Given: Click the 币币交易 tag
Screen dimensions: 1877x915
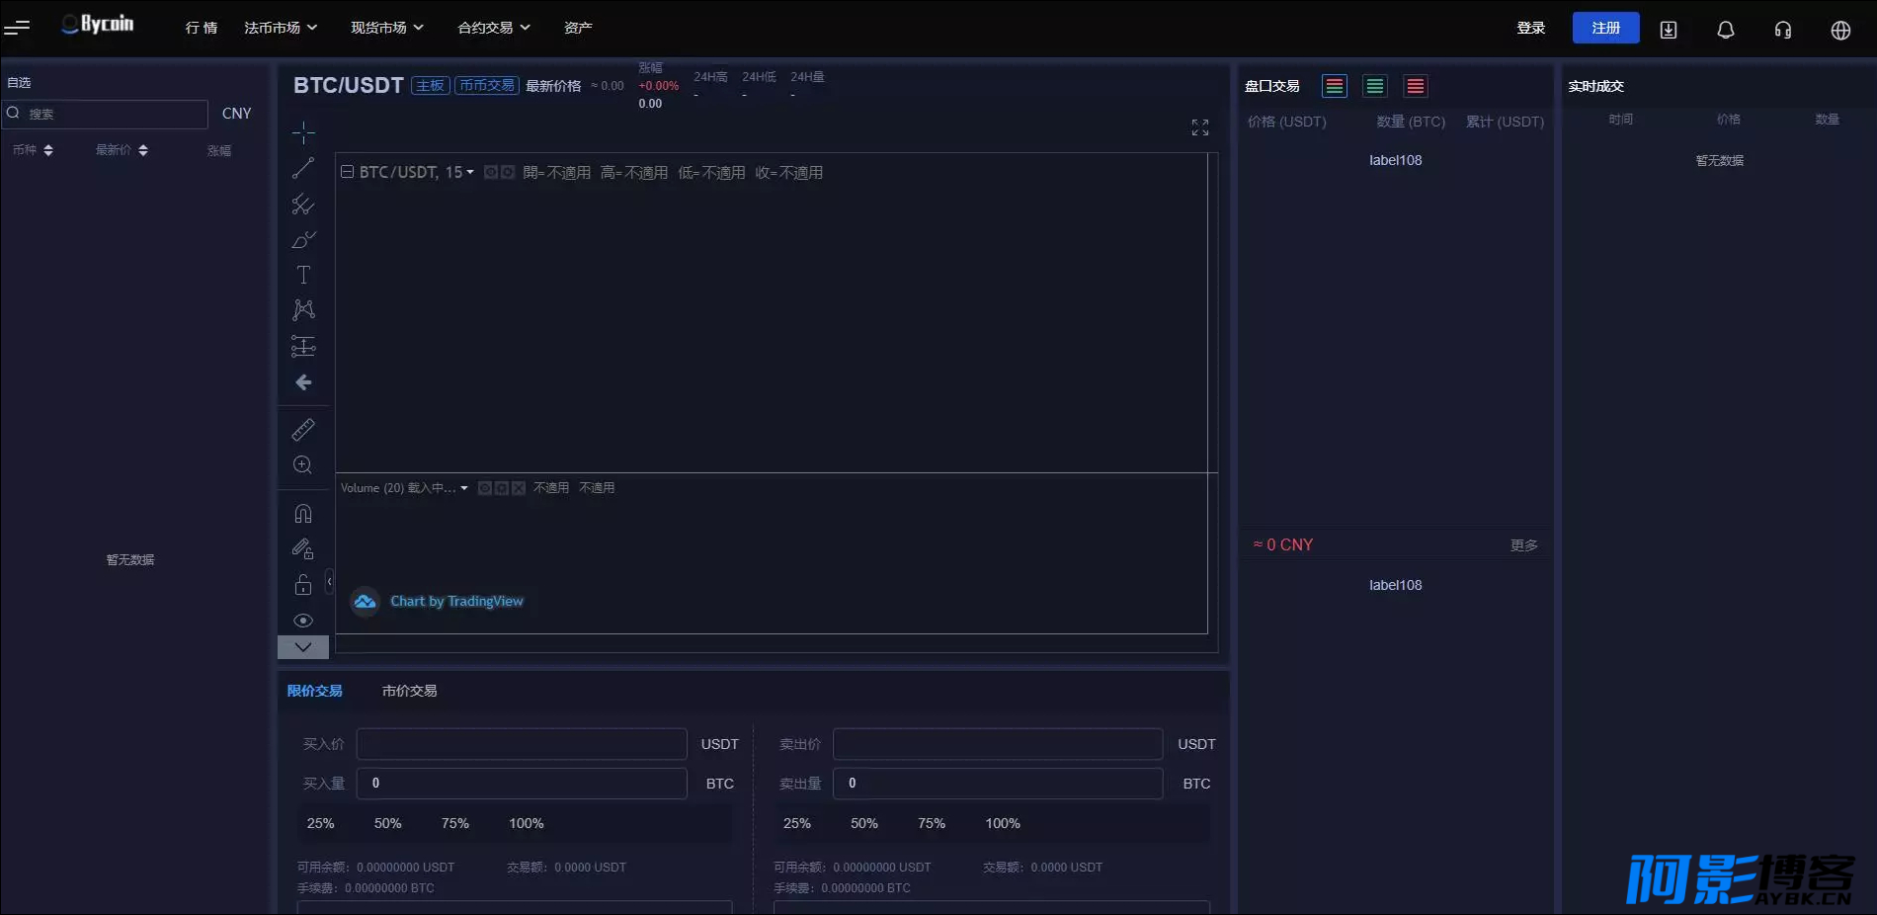Looking at the screenshot, I should click(487, 86).
